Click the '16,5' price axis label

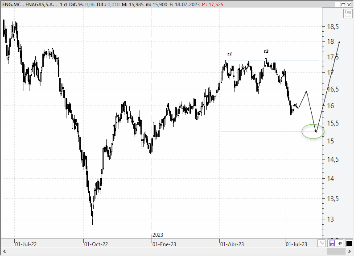(333, 89)
